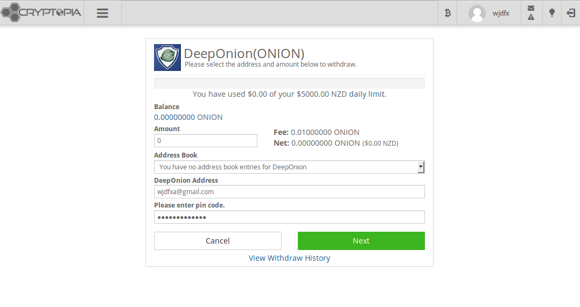Screen dimensions: 580x307
Task: Open the Bitcoin balances icon
Action: [448, 13]
